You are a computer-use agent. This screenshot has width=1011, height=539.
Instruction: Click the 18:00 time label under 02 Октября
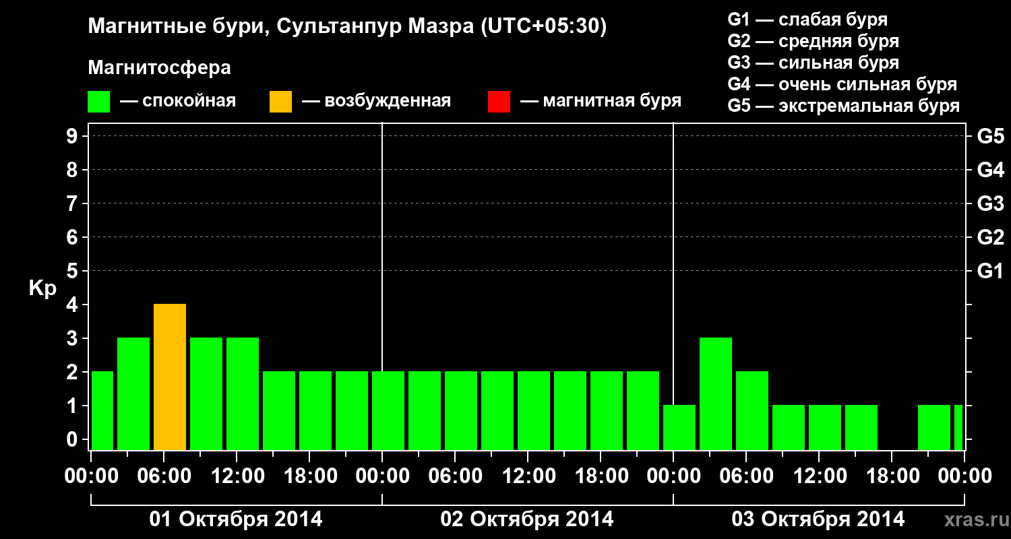point(601,476)
